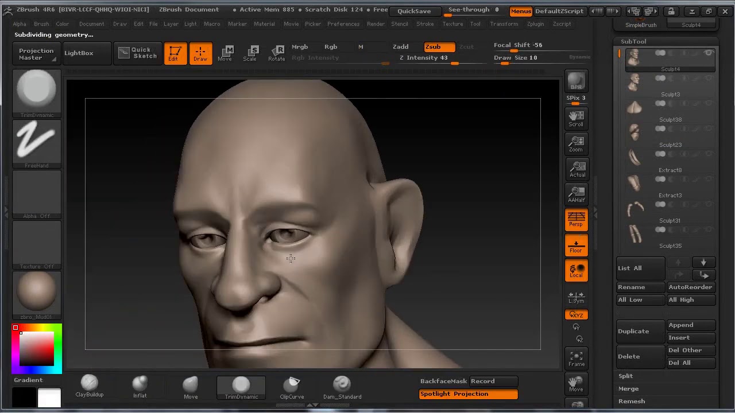This screenshot has height=413, width=735.
Task: Pick the Move brush in bottom shelf
Action: click(x=191, y=388)
